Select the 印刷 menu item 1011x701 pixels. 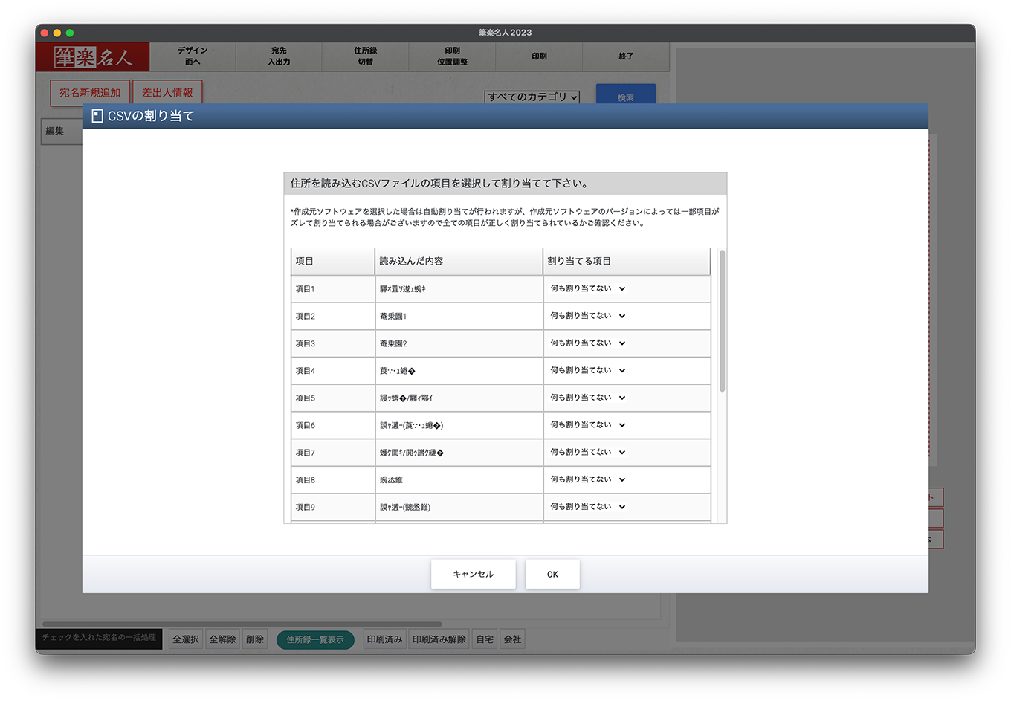(x=539, y=56)
